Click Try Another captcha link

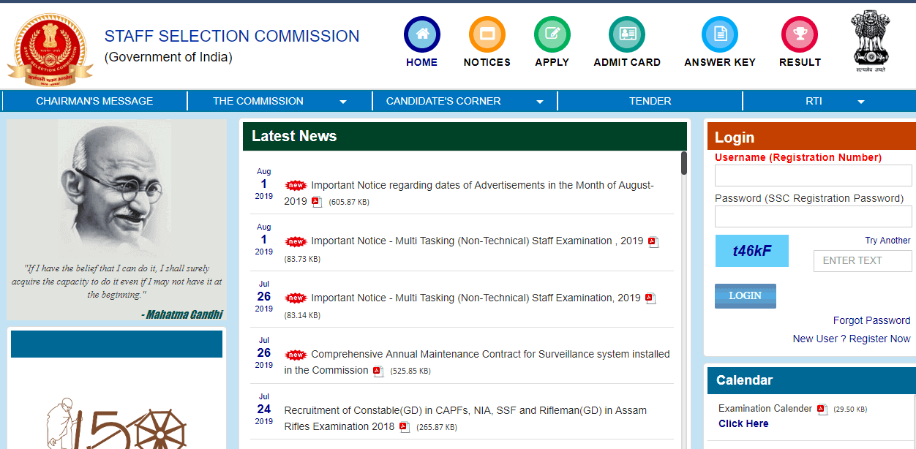pos(887,241)
